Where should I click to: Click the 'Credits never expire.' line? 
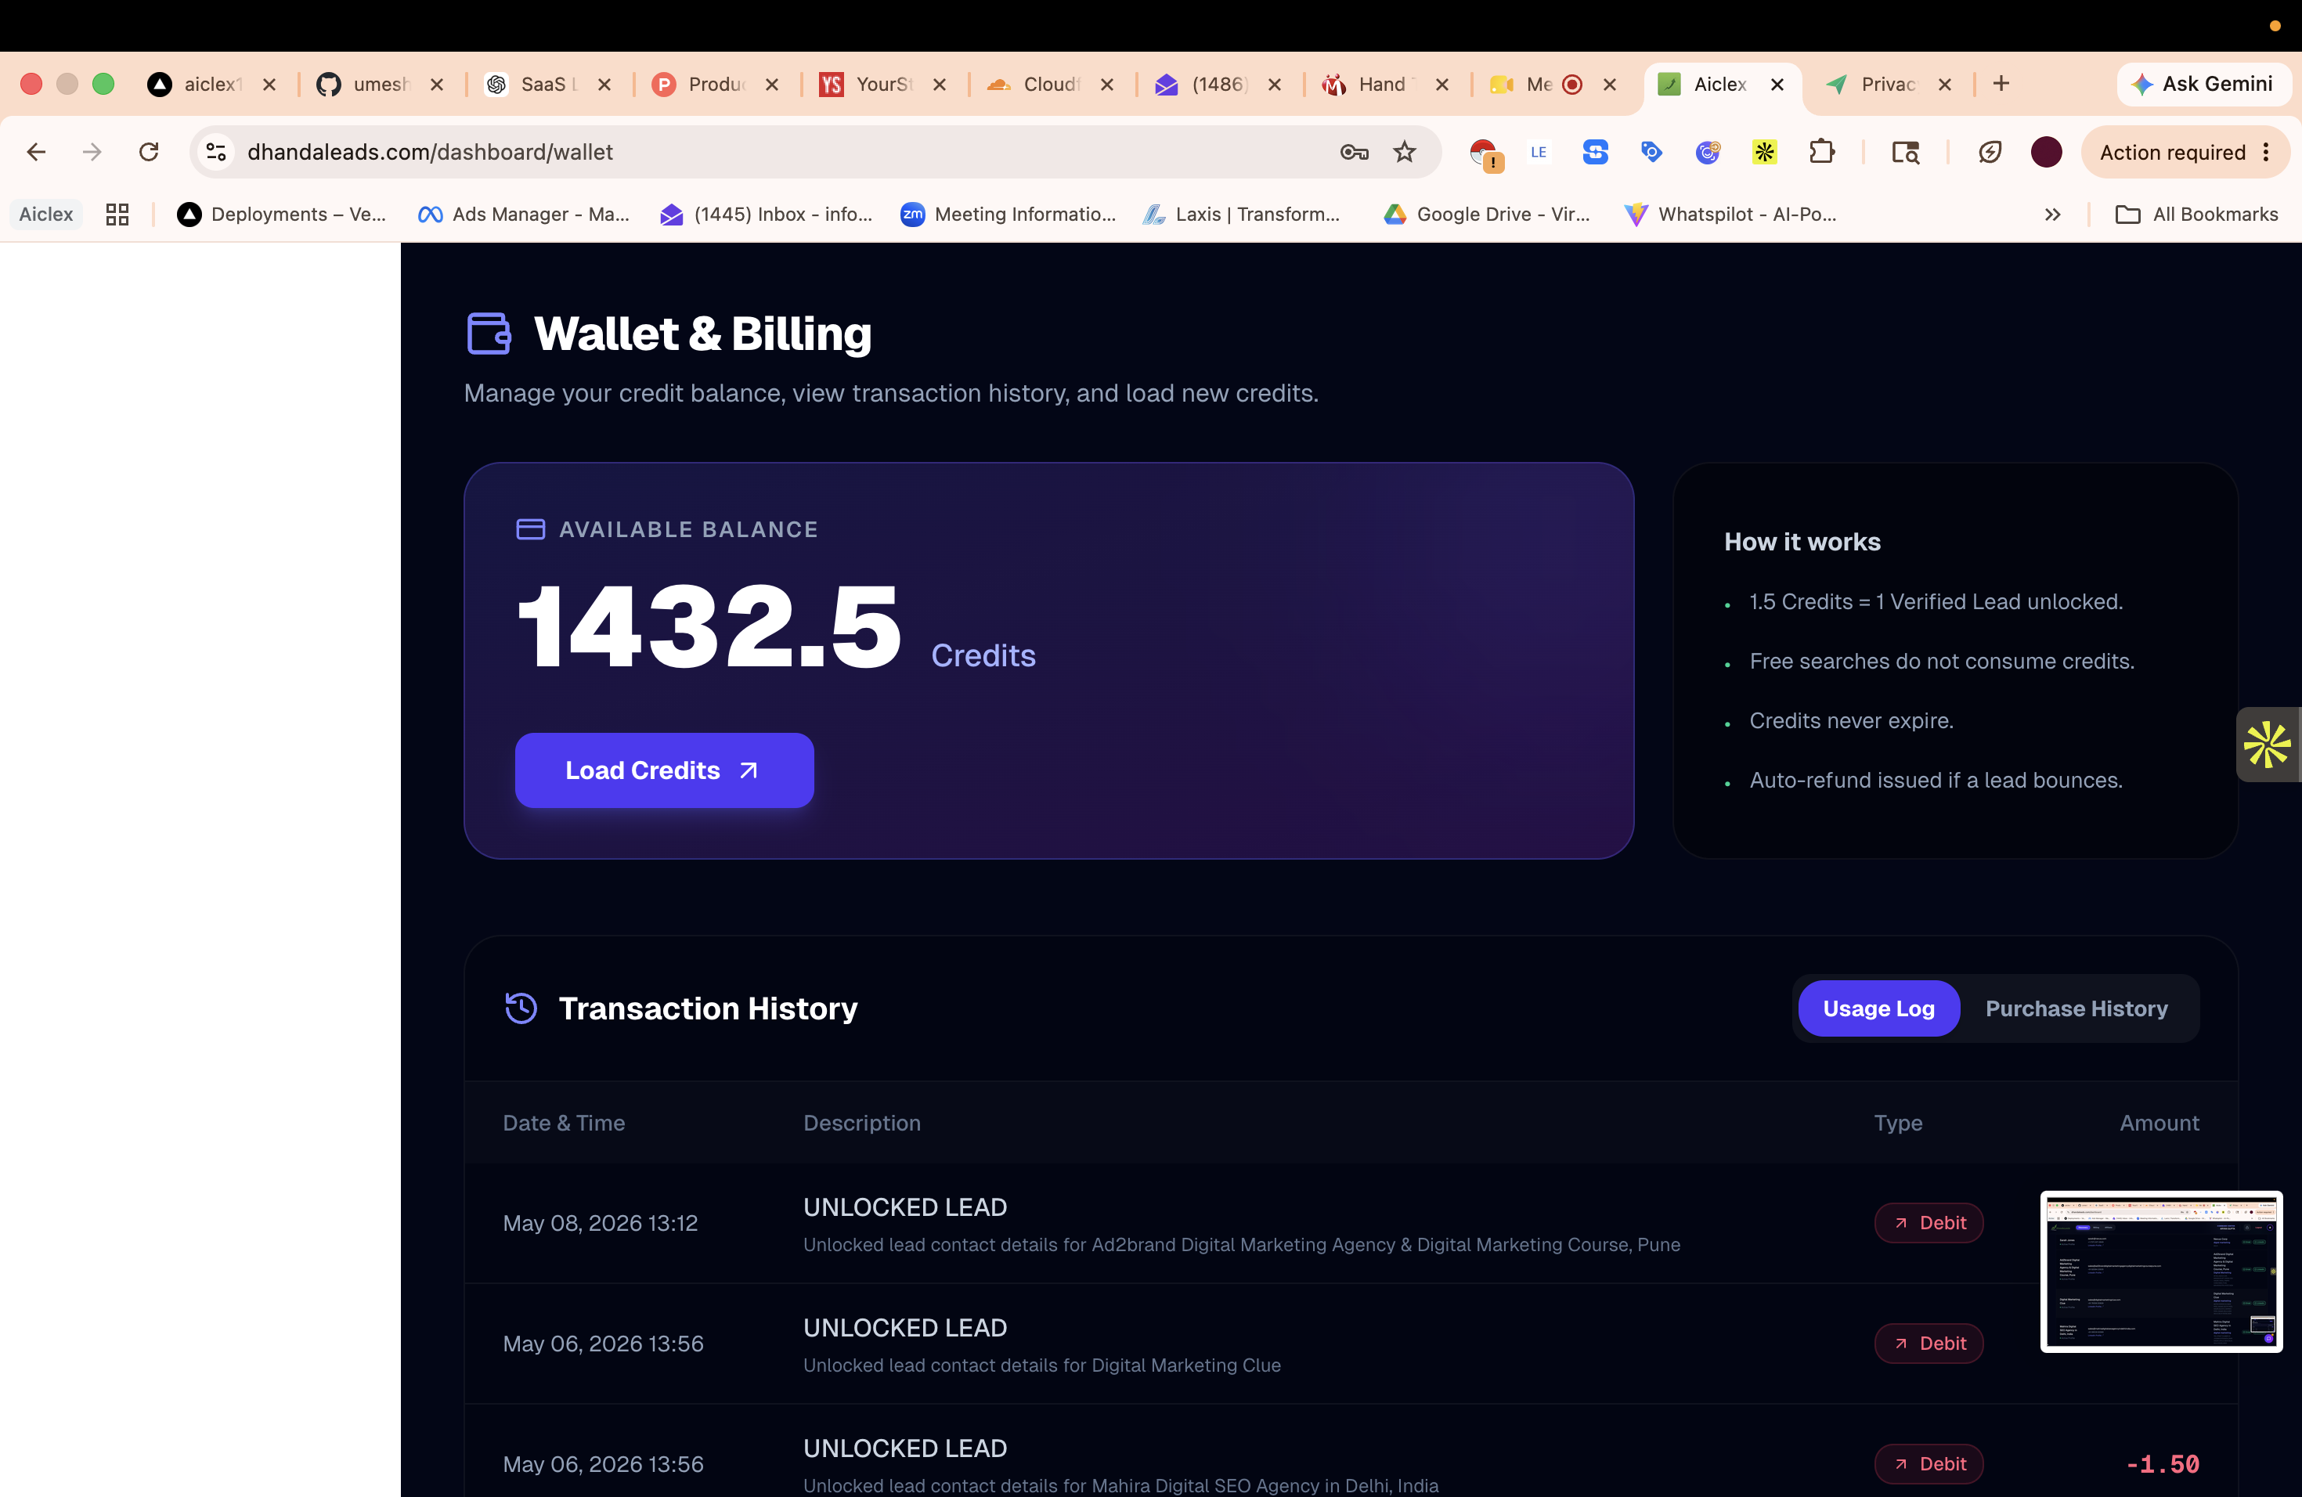coord(1851,720)
